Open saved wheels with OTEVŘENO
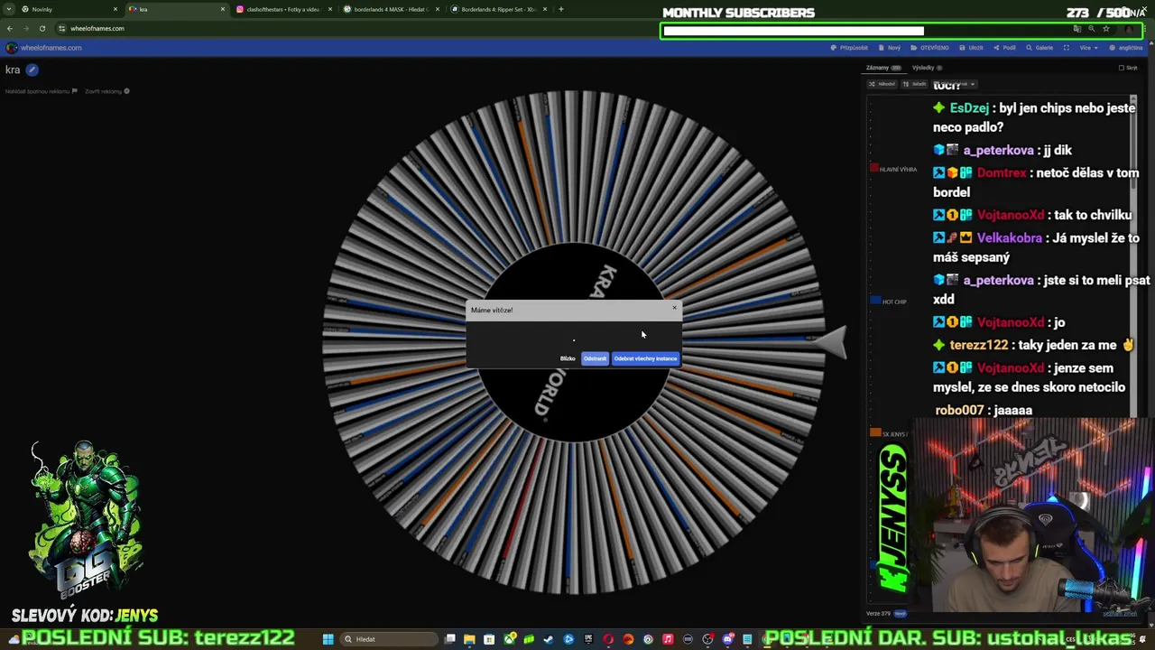The image size is (1155, 650). pos(930,48)
